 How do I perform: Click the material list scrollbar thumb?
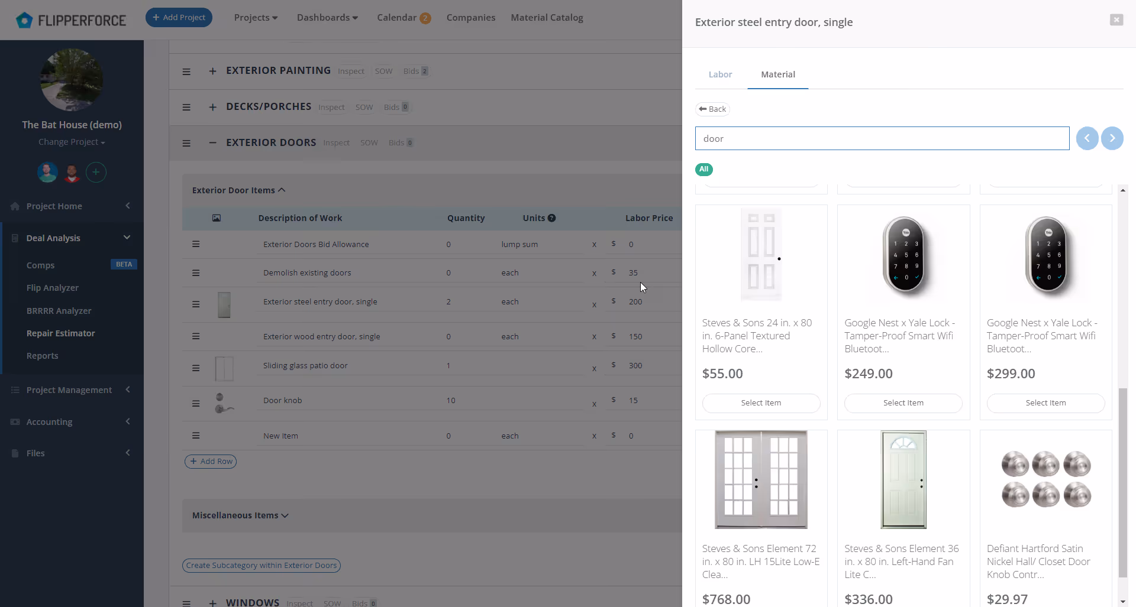coord(1122,482)
